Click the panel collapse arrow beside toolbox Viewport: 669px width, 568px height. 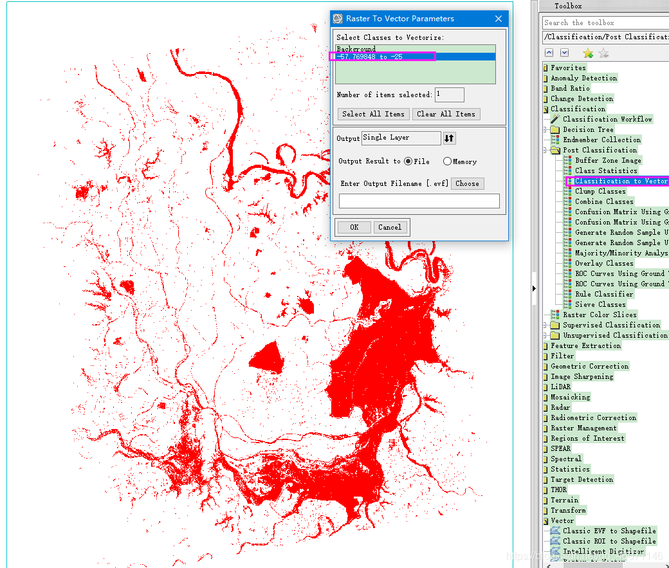pyautogui.click(x=534, y=288)
